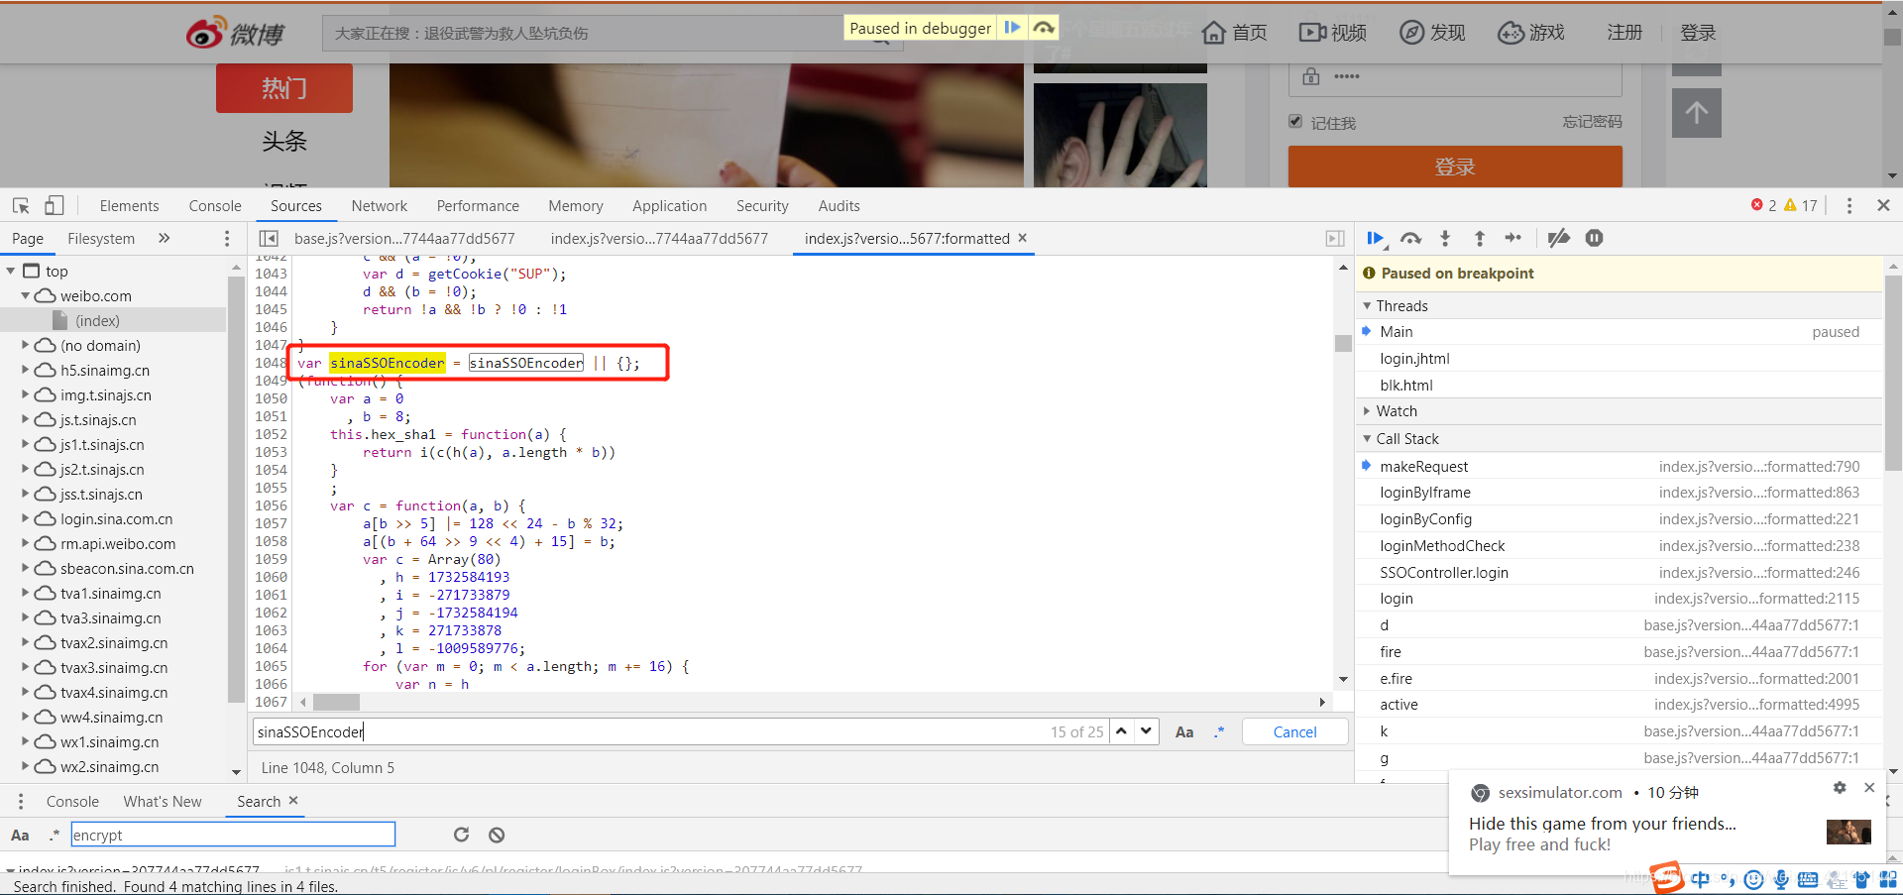Screen dimensions: 1903x895
Task: Toggle match case in file find bar
Action: [x=1183, y=731]
